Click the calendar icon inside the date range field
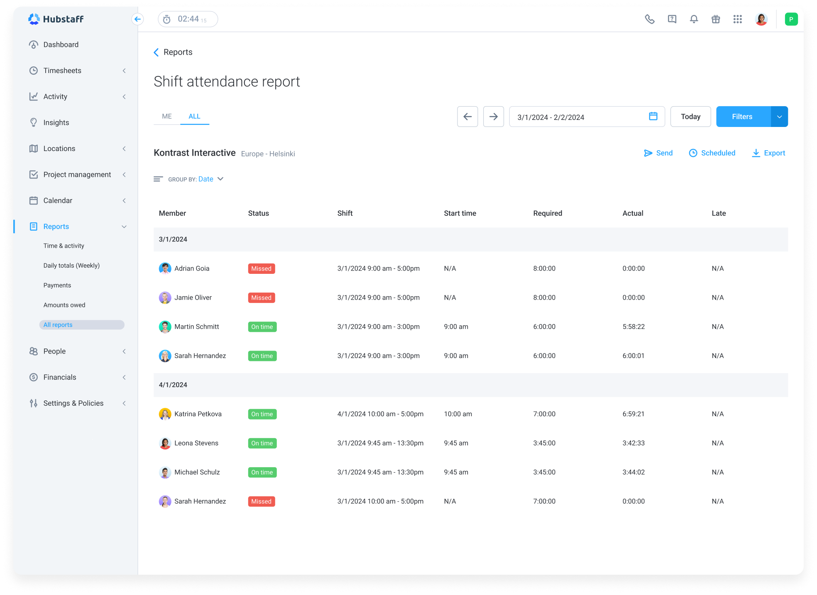The height and width of the screenshot is (595, 817). click(653, 117)
